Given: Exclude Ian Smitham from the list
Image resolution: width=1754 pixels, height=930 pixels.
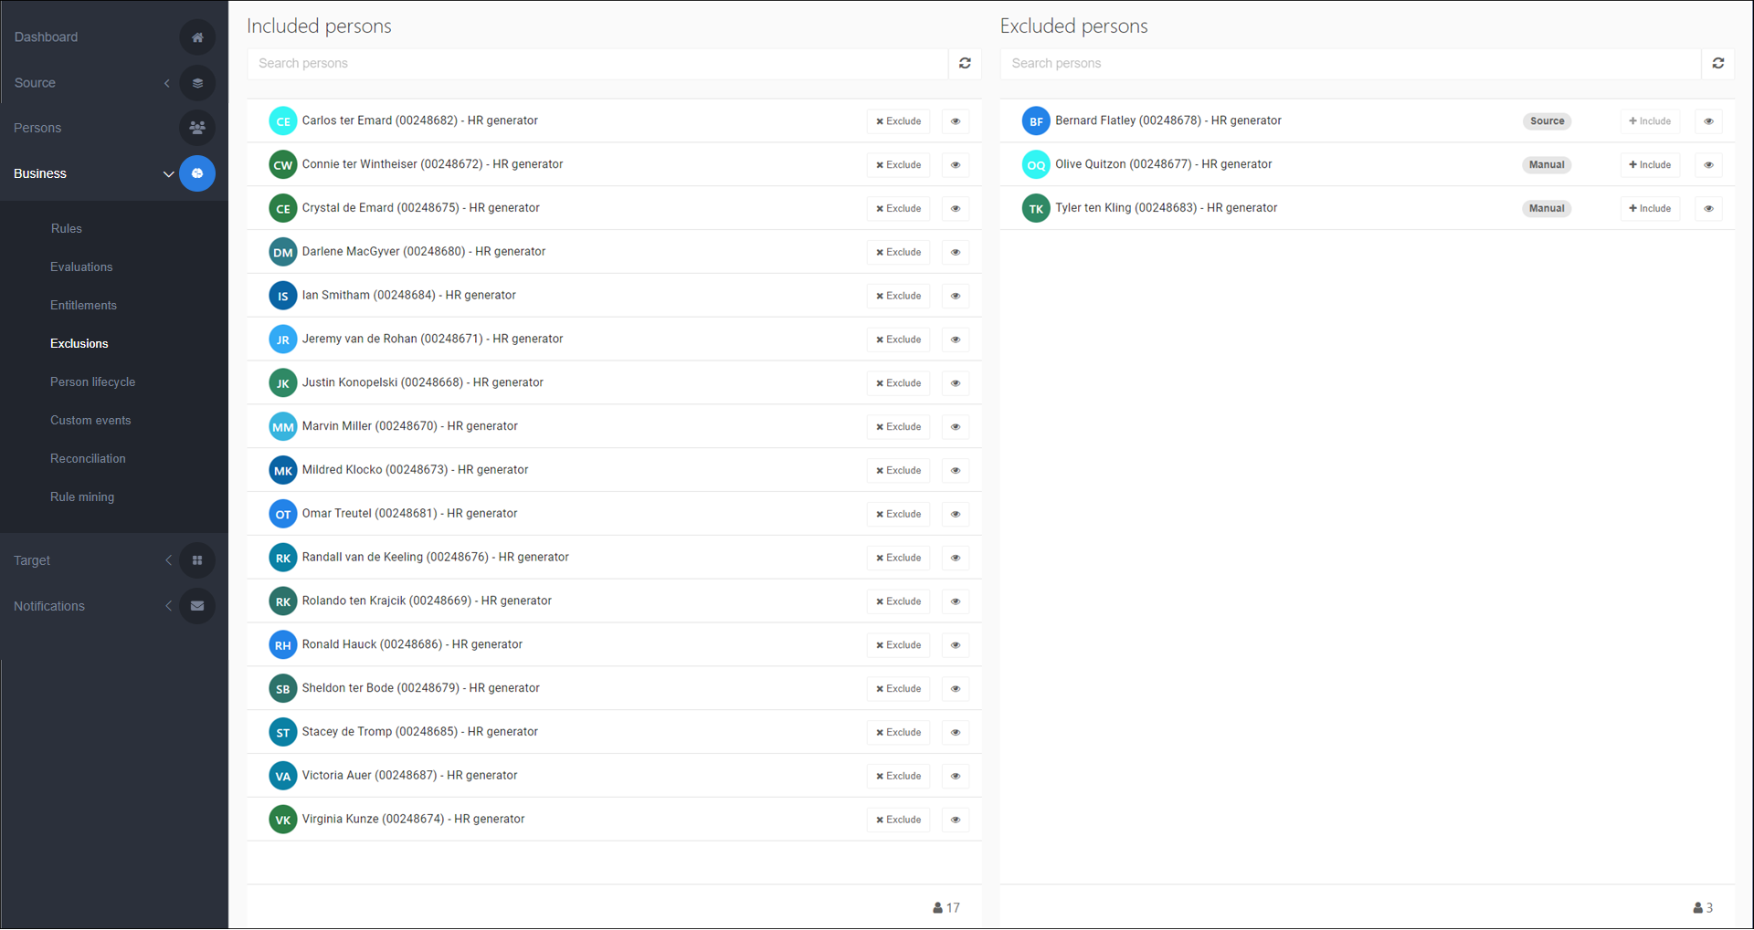Looking at the screenshot, I should point(898,296).
